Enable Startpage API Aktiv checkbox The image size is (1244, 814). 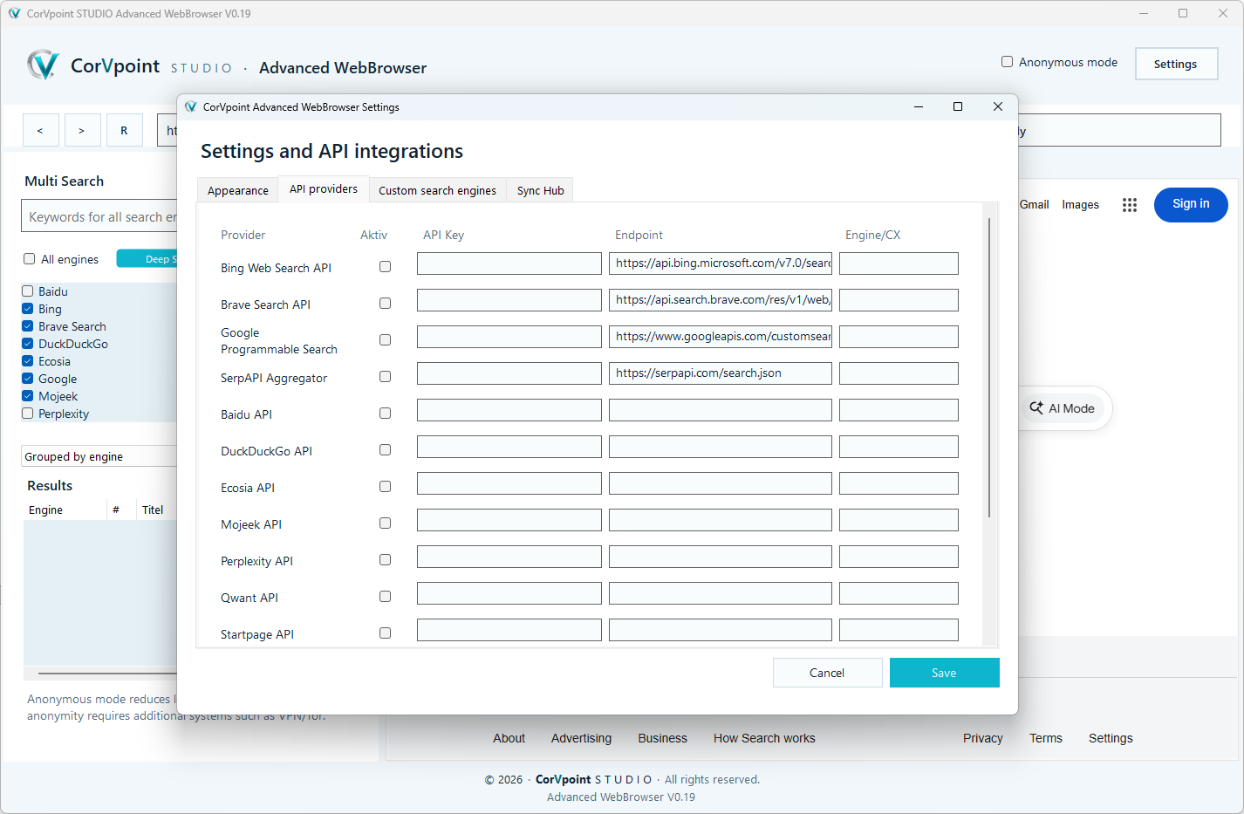point(385,633)
